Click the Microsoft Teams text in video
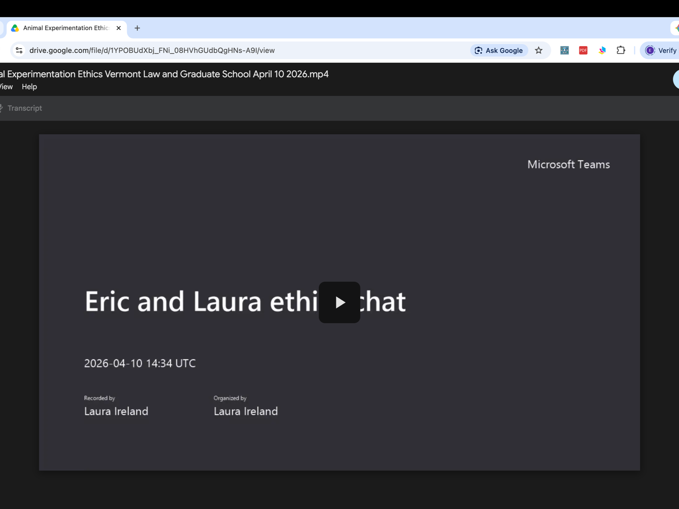 [x=568, y=165]
